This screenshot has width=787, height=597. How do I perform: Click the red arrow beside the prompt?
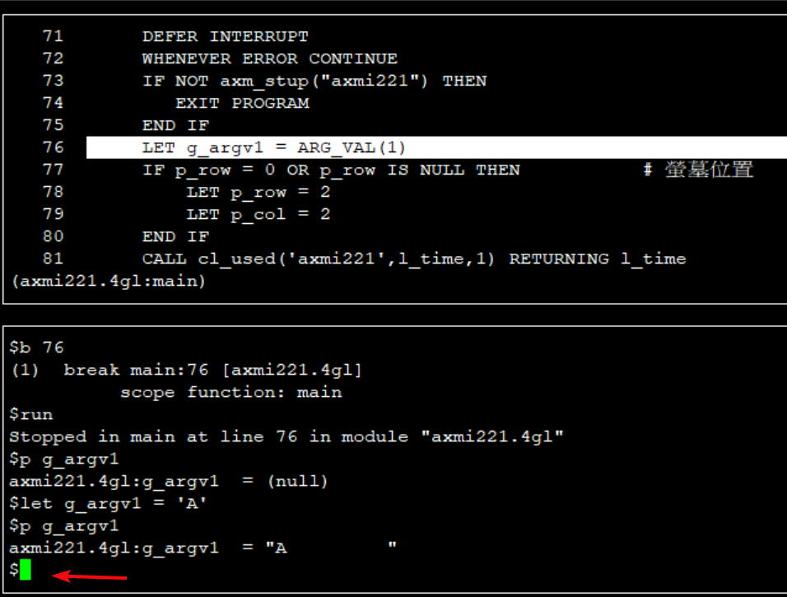(x=91, y=576)
